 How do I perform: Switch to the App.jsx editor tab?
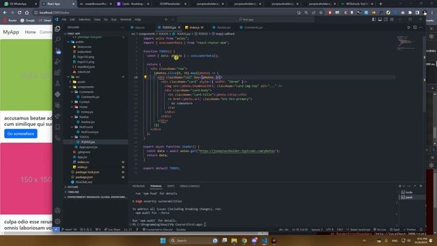coord(139,27)
